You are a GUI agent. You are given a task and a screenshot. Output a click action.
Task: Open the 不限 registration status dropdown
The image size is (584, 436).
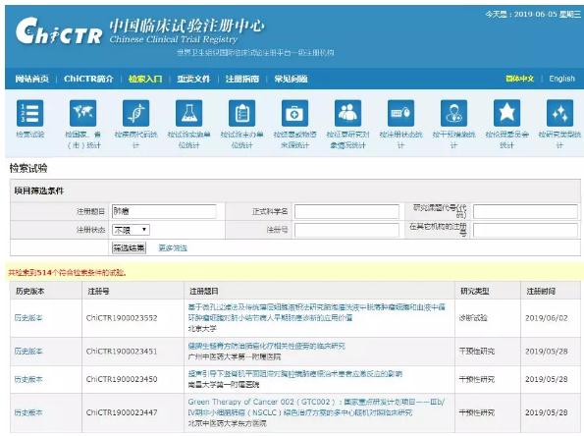[x=131, y=230]
